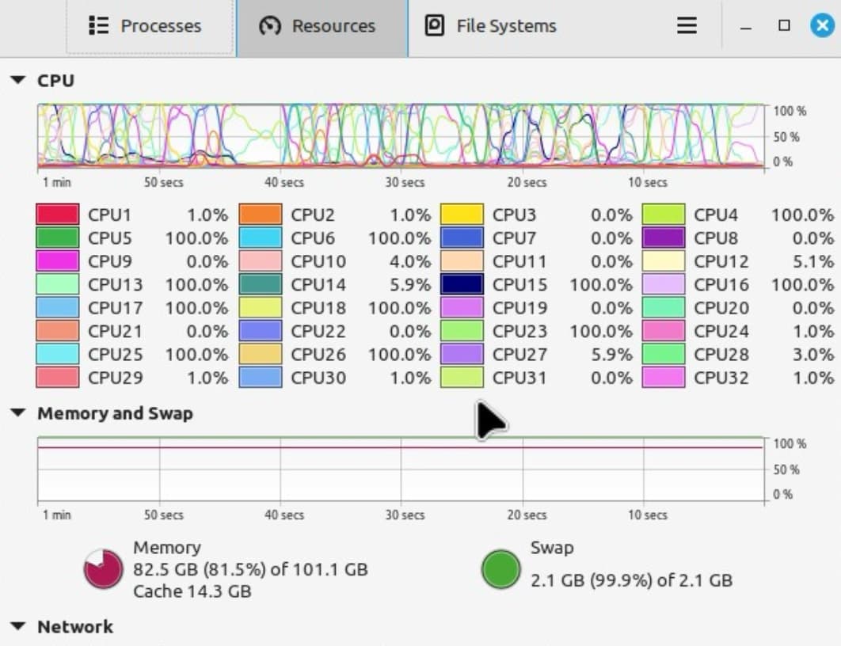Image resolution: width=841 pixels, height=646 pixels.
Task: Pick a new color for CPU15
Action: click(462, 285)
